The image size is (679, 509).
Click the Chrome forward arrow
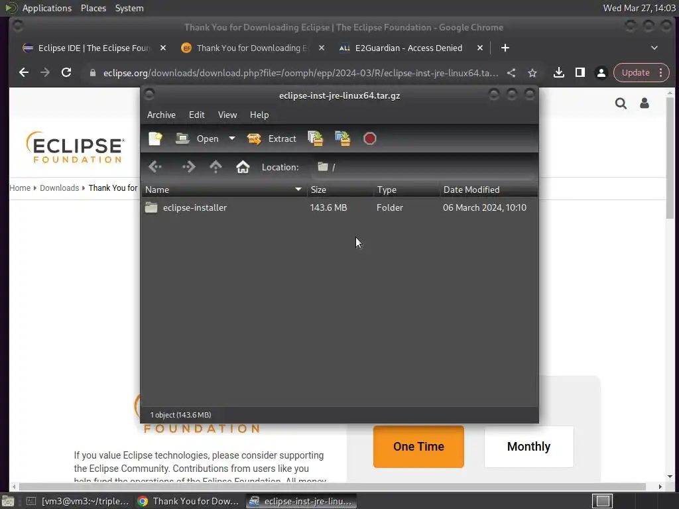tap(45, 72)
